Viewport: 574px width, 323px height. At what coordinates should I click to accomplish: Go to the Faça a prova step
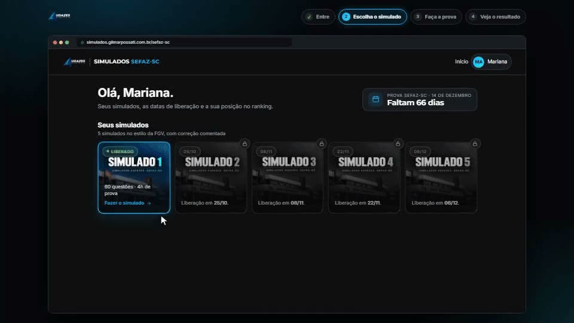[436, 17]
